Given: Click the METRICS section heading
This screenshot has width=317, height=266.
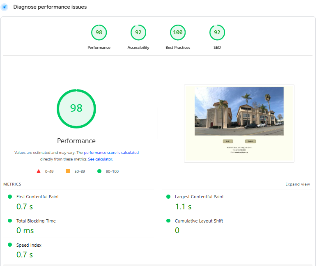Looking at the screenshot, I should (x=12, y=184).
